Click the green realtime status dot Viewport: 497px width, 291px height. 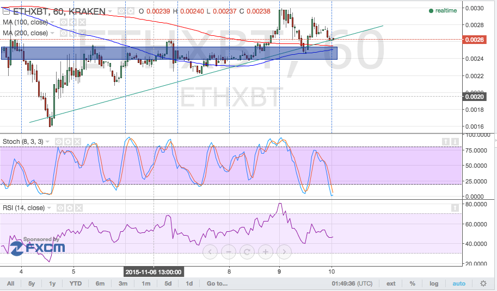[x=431, y=11]
